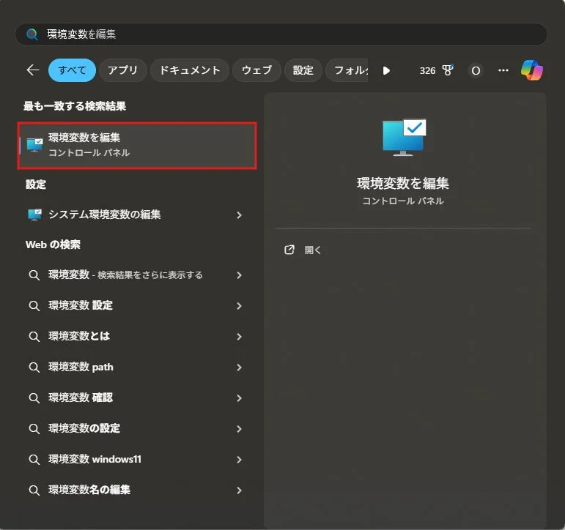Viewport: 565px width, 530px height.
Task: Expand 環境変数の設定 chevron
Action: tap(239, 428)
